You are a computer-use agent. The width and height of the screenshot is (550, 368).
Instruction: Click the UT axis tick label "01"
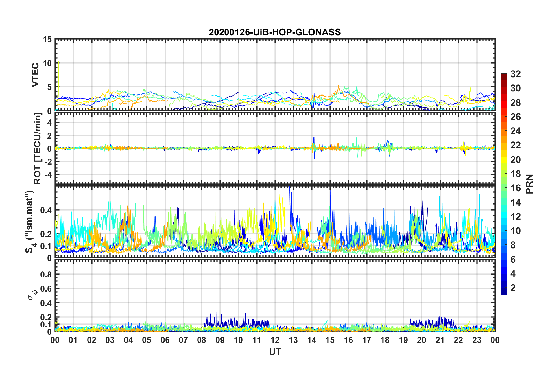[73, 340]
